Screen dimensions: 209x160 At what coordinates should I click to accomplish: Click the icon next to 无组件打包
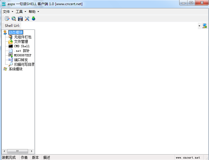[11, 37]
